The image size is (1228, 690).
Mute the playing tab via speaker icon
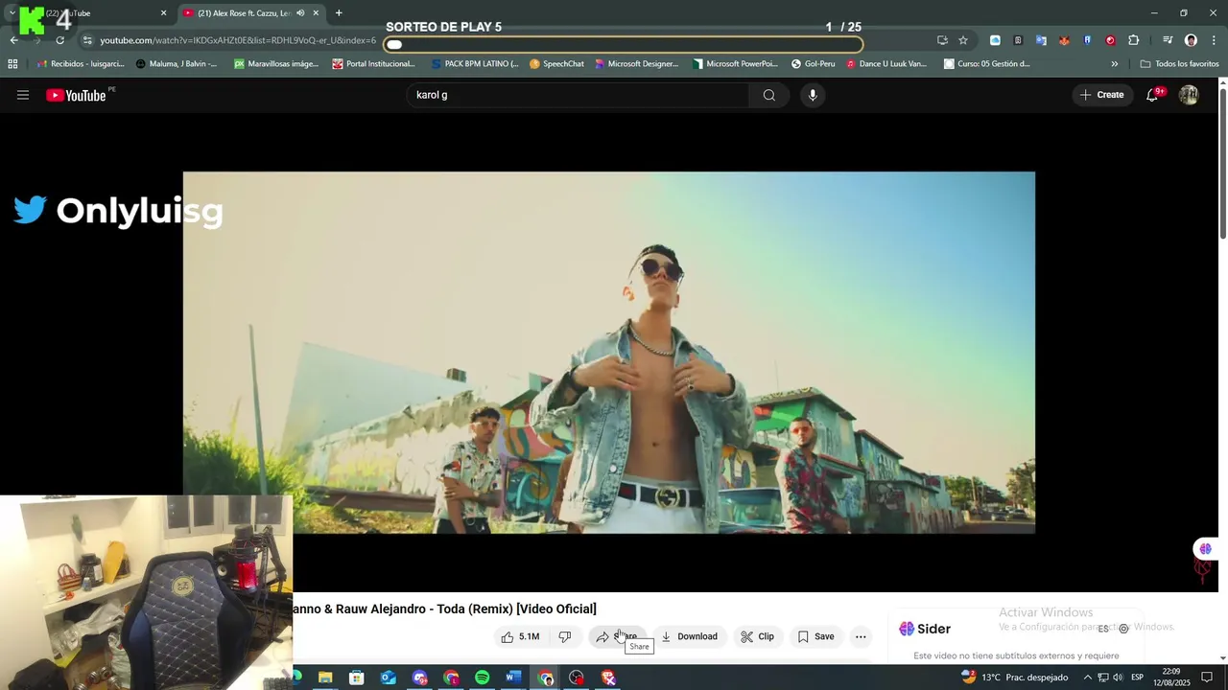[x=300, y=13]
